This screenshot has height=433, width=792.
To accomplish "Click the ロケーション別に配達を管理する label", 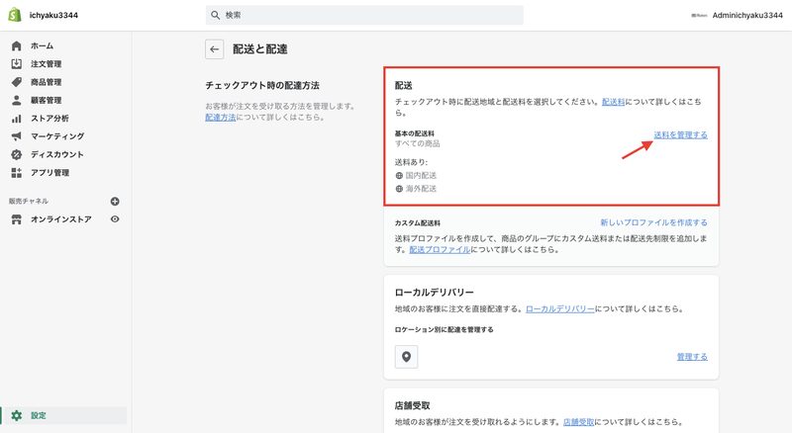I will tap(444, 329).
